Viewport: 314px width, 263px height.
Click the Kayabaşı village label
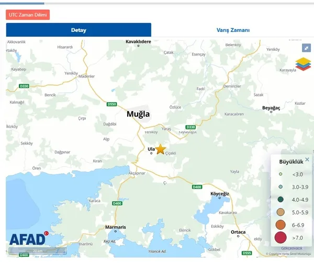[19, 69]
